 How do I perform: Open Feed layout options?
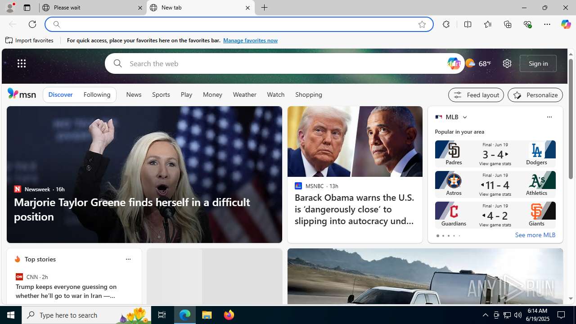pos(476,95)
